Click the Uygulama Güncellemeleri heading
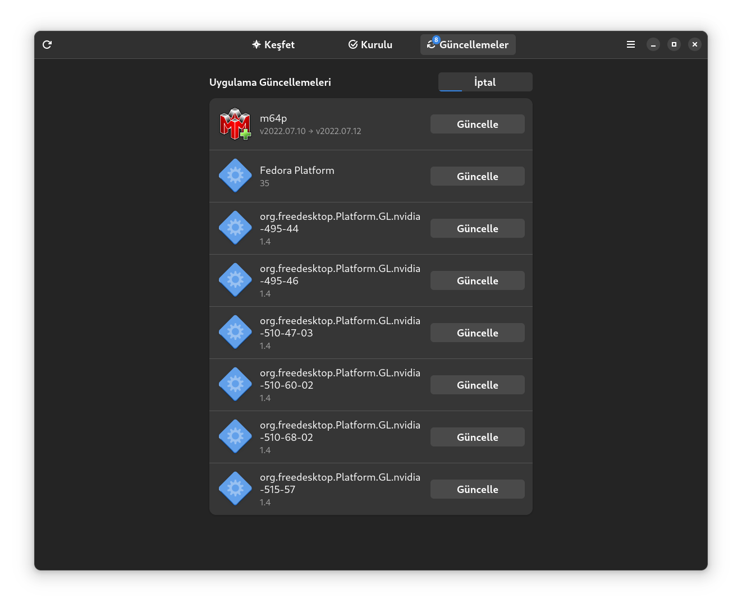Screen dimensions: 742x608 (x=270, y=82)
